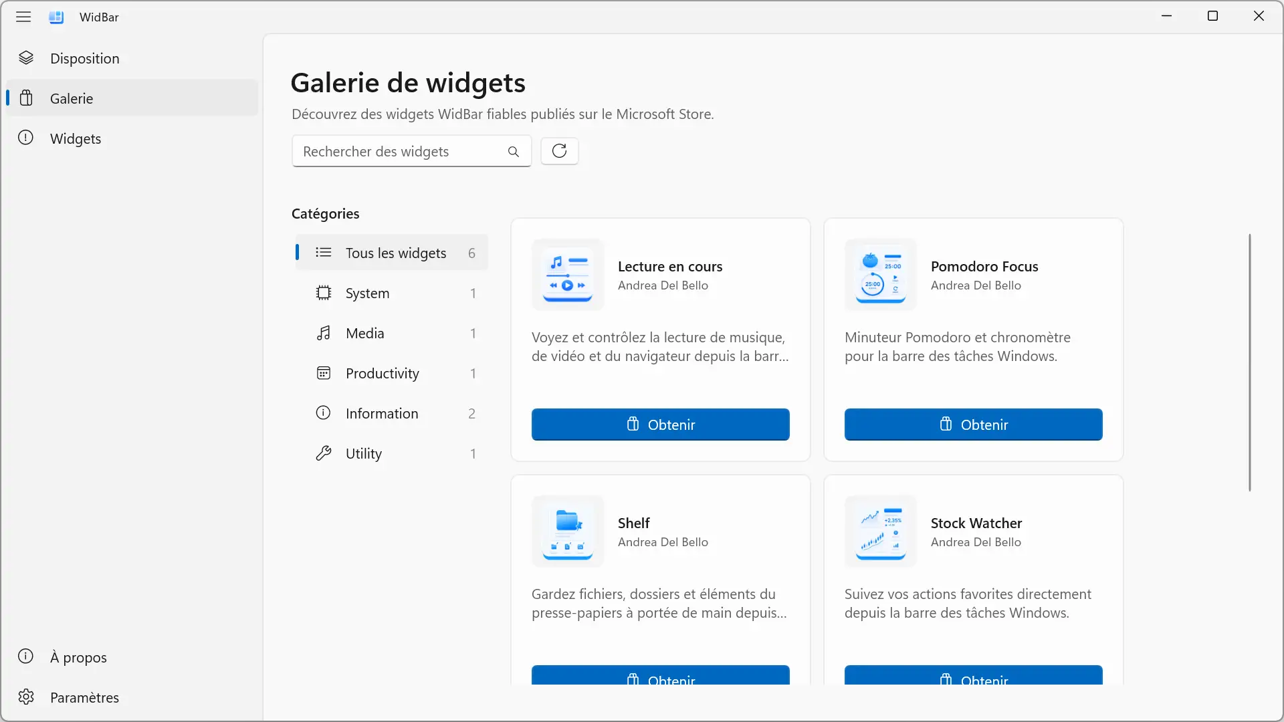Click the À propos info icon
This screenshot has width=1284, height=722.
click(x=25, y=656)
